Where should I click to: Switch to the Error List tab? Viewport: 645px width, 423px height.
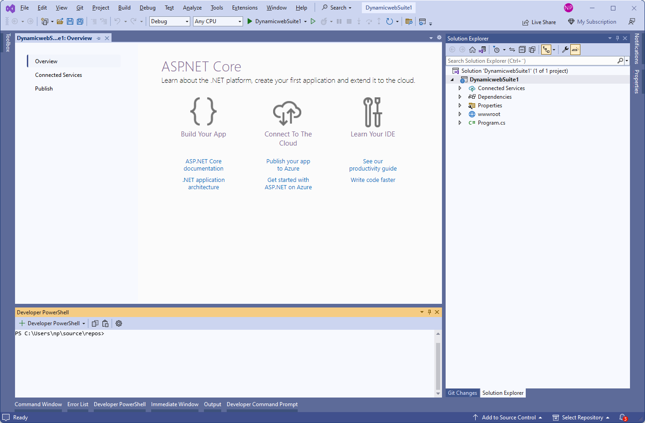click(x=78, y=404)
